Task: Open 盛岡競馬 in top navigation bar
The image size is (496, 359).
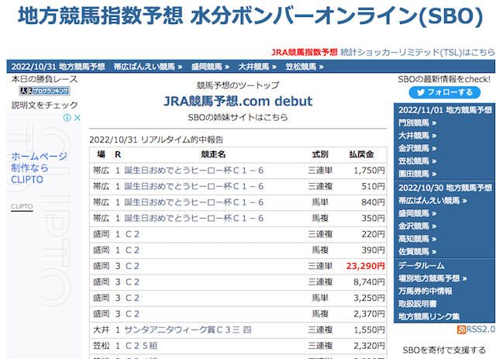Action: tap(210, 67)
